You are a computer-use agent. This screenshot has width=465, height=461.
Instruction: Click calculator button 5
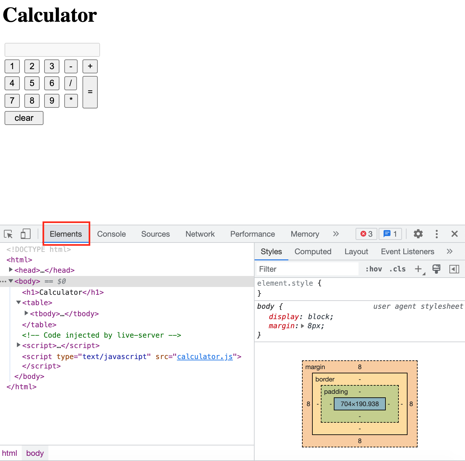pyautogui.click(x=32, y=83)
